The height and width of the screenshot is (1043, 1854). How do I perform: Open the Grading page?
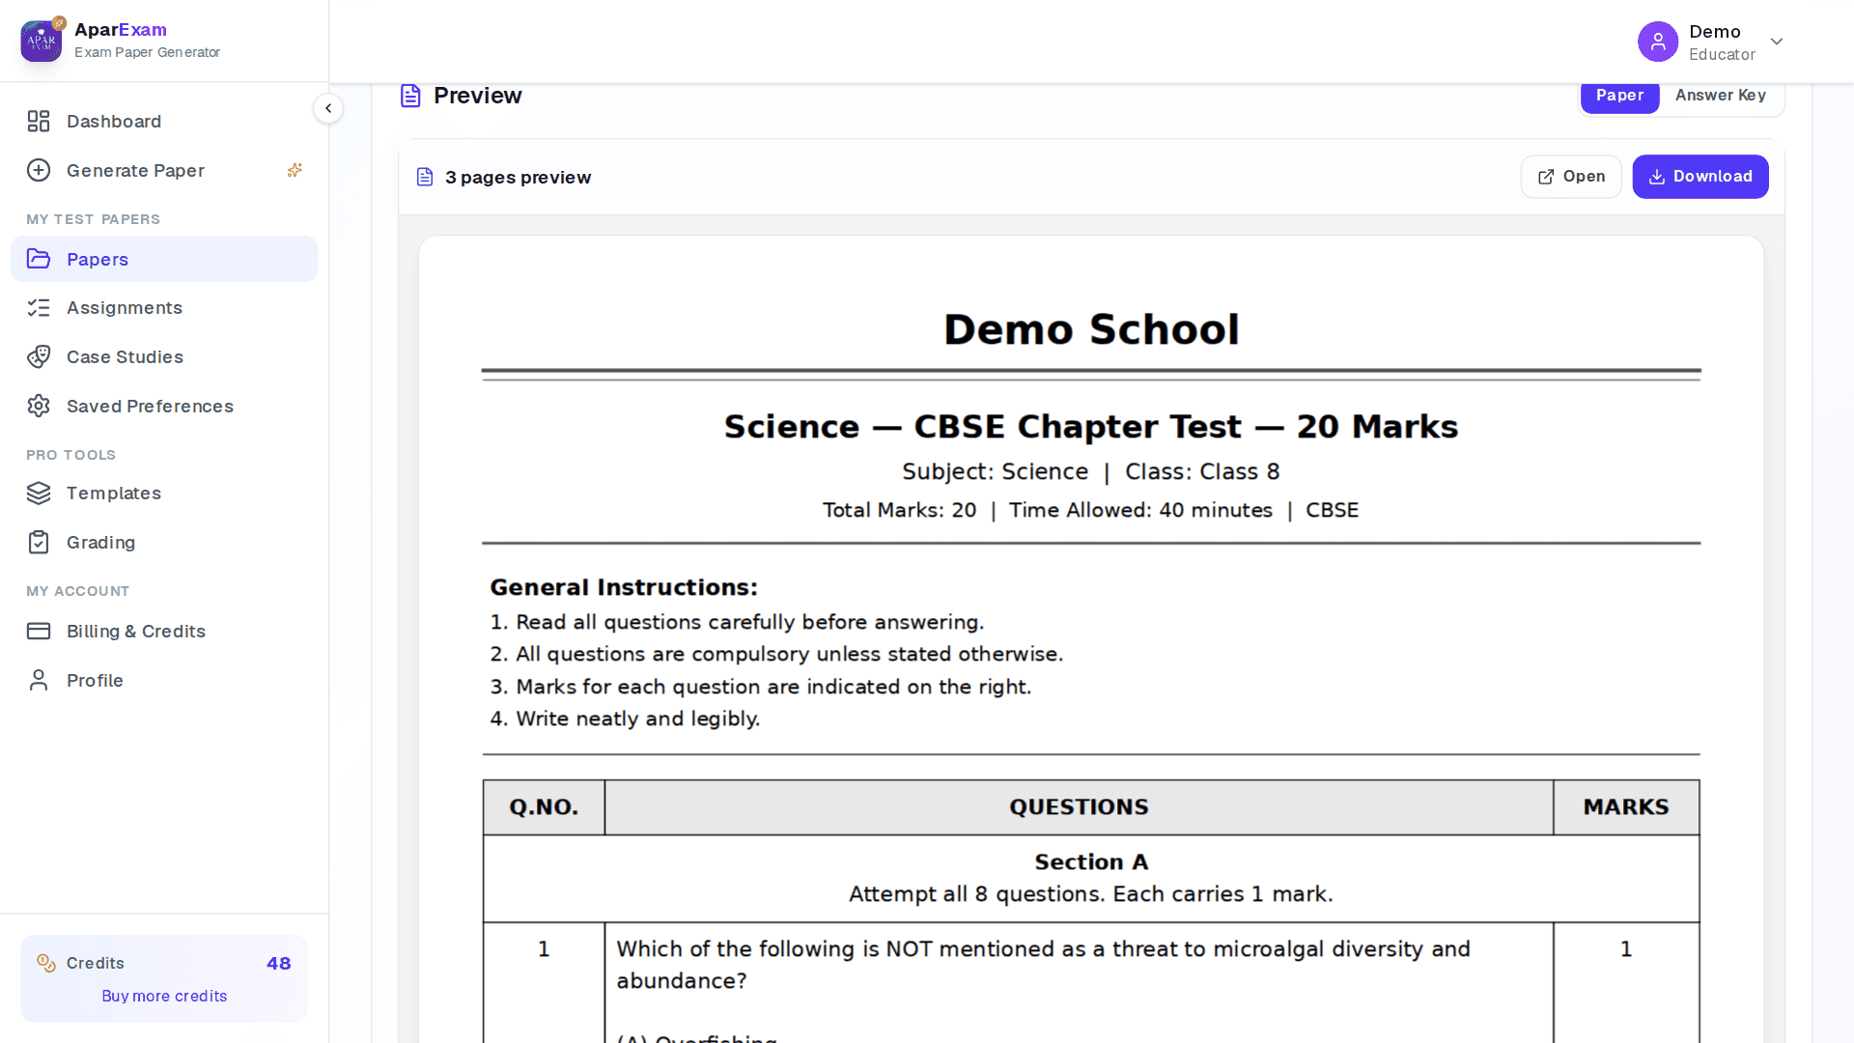pyautogui.click(x=164, y=543)
